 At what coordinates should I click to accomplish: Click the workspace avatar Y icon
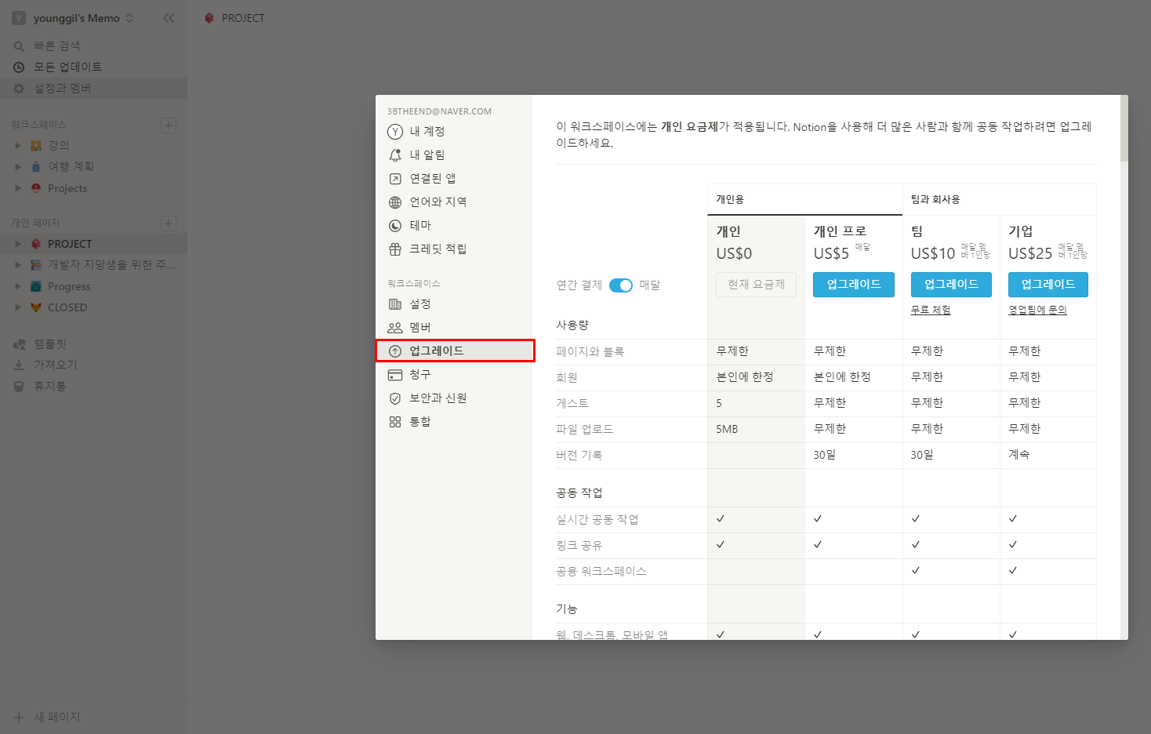point(19,18)
